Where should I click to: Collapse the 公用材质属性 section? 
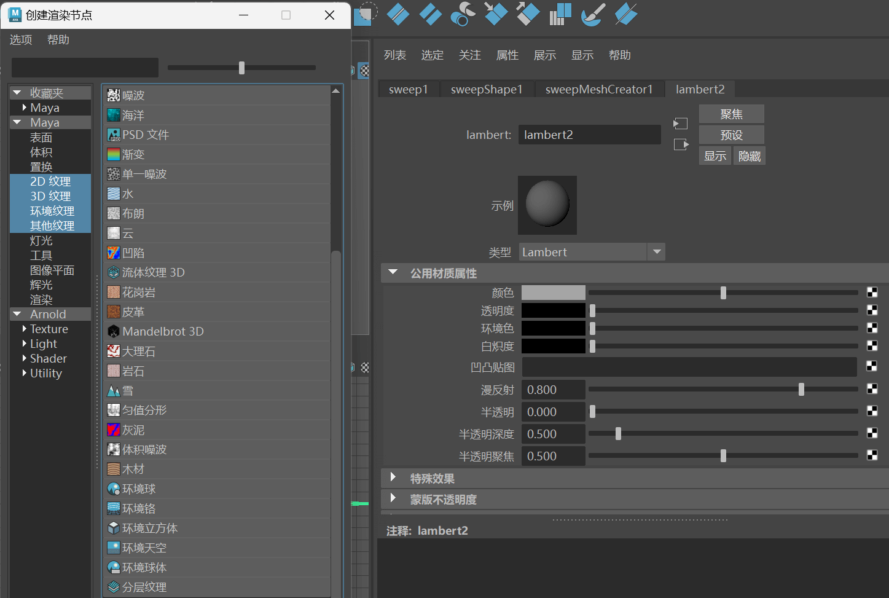(393, 272)
